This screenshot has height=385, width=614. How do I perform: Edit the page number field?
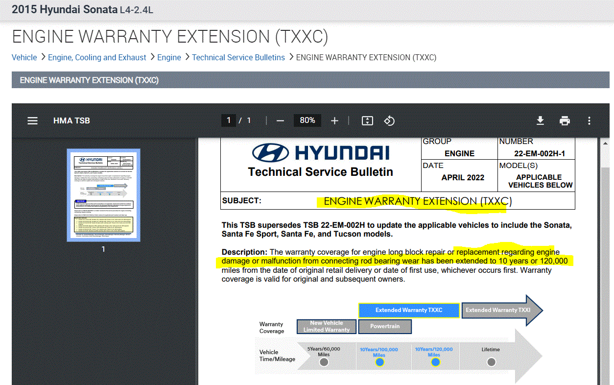(x=228, y=120)
